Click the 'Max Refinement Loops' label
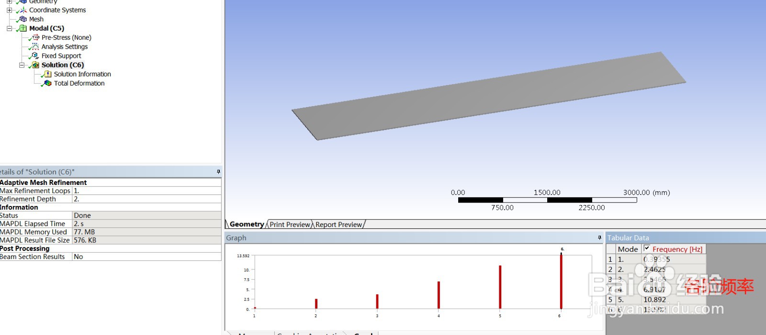 [x=35, y=191]
